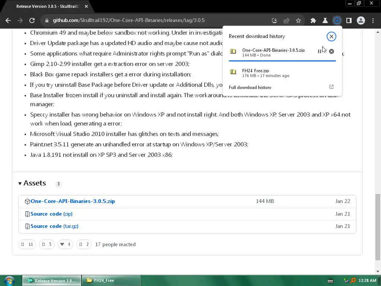Click the FH24 Free.zip file icon
The height and width of the screenshot is (286, 381).
233,72
